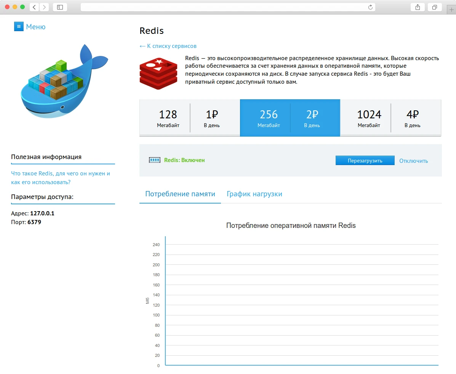
Task: Click the Redis cube logo
Action: tap(158, 72)
